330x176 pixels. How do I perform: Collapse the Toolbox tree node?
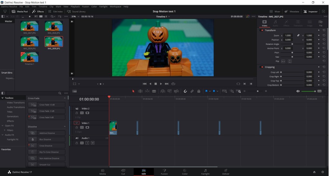3,98
